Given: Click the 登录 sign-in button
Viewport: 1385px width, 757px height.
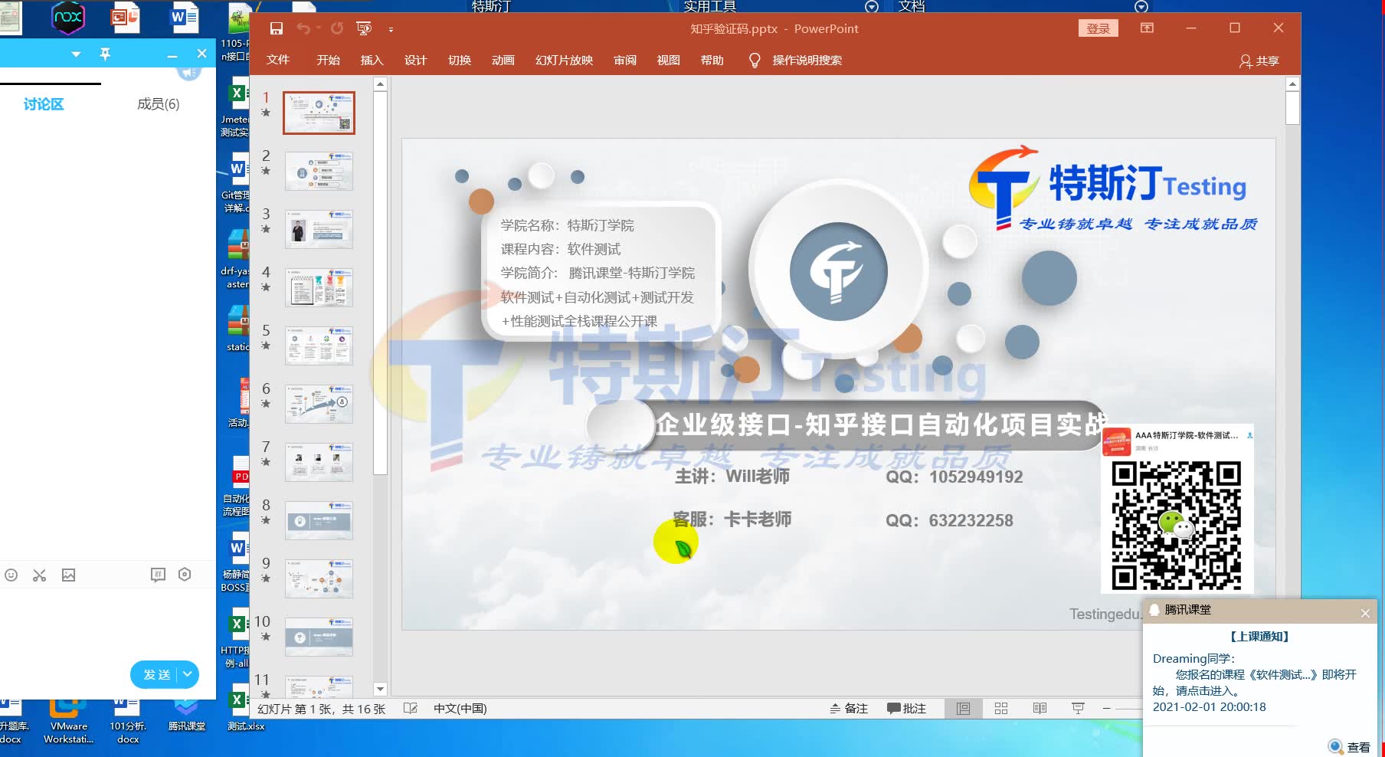Looking at the screenshot, I should [1099, 28].
